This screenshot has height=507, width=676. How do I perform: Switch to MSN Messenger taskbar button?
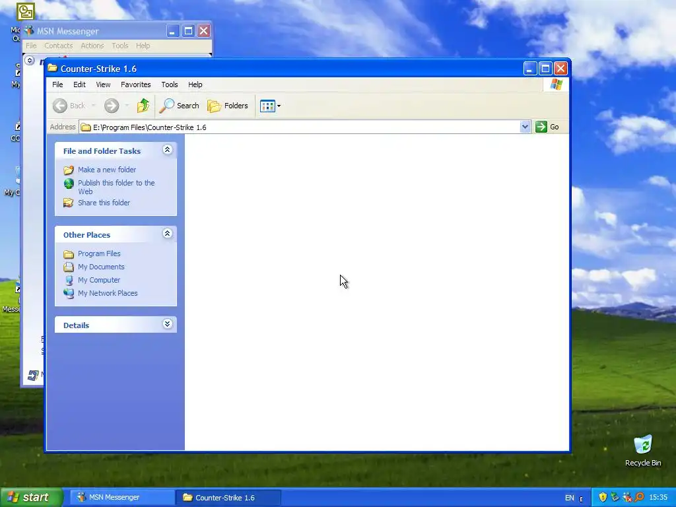(122, 498)
